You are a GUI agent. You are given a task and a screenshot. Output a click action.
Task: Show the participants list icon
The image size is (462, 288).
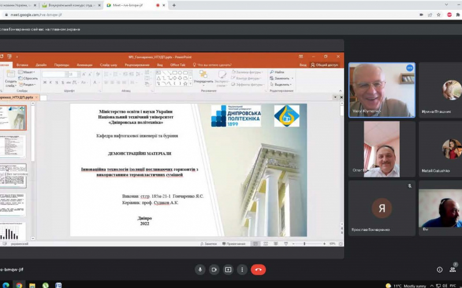click(x=453, y=270)
